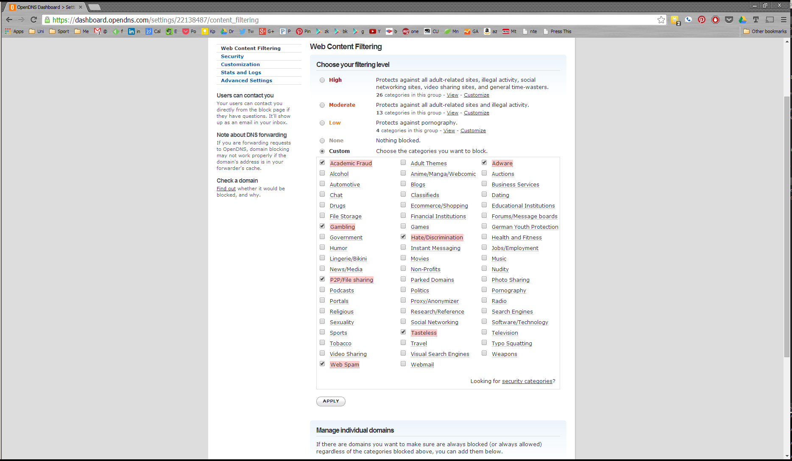792x461 pixels.
Task: Open the Security settings section
Action: tap(232, 56)
